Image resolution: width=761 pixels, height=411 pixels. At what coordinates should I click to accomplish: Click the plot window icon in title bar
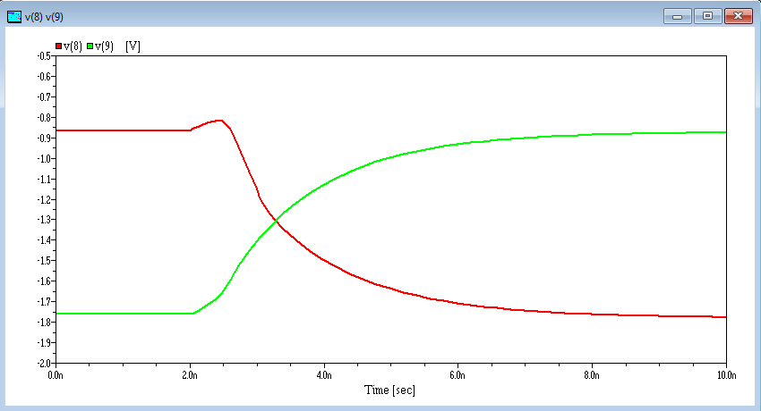pos(14,17)
